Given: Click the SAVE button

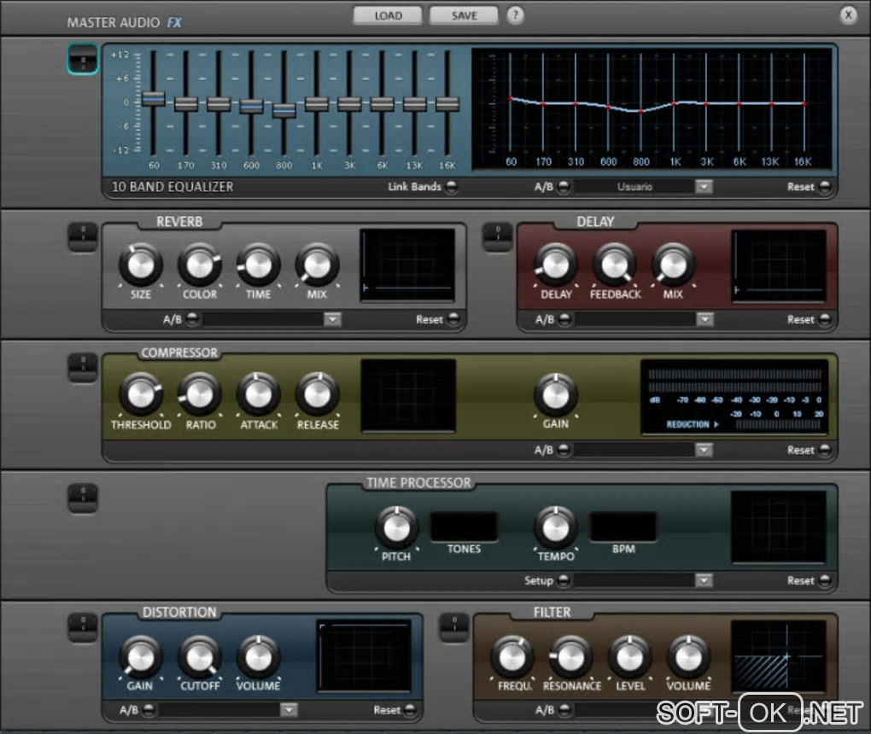Looking at the screenshot, I should coord(464,15).
